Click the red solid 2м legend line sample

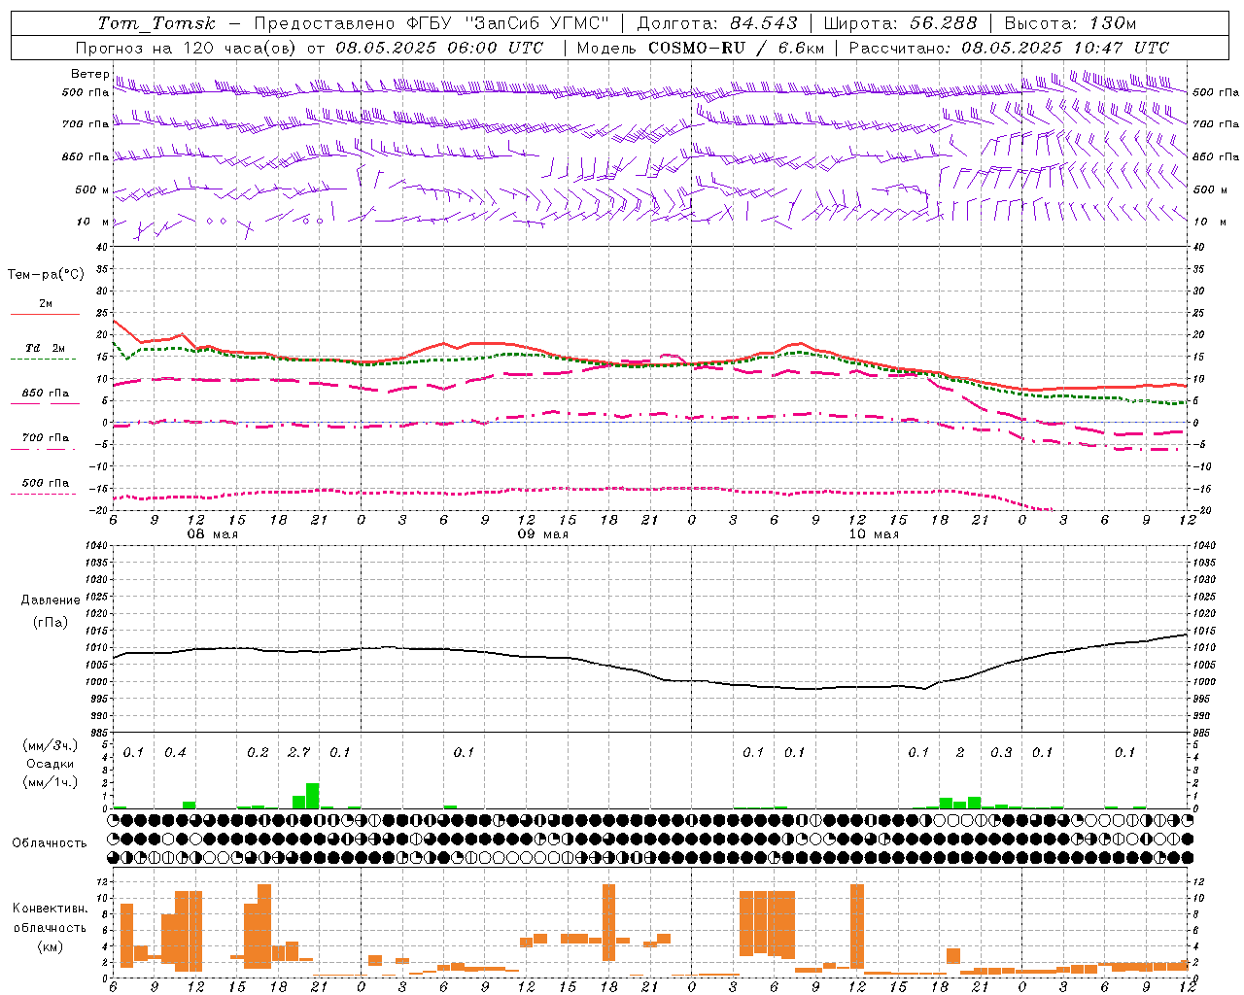(x=45, y=314)
